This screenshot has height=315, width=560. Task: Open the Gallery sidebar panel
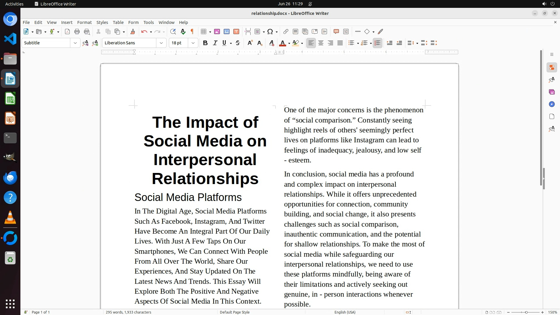[552, 92]
